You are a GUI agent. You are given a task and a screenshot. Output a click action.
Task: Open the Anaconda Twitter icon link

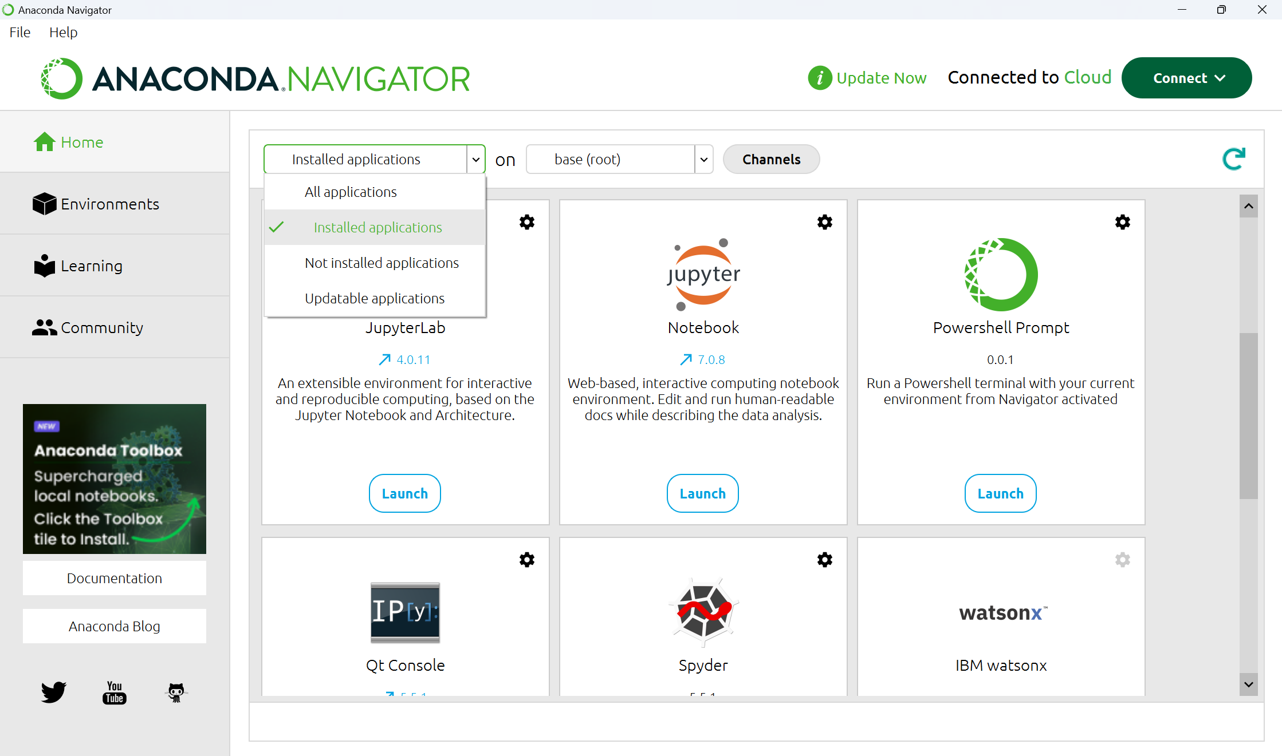click(53, 692)
